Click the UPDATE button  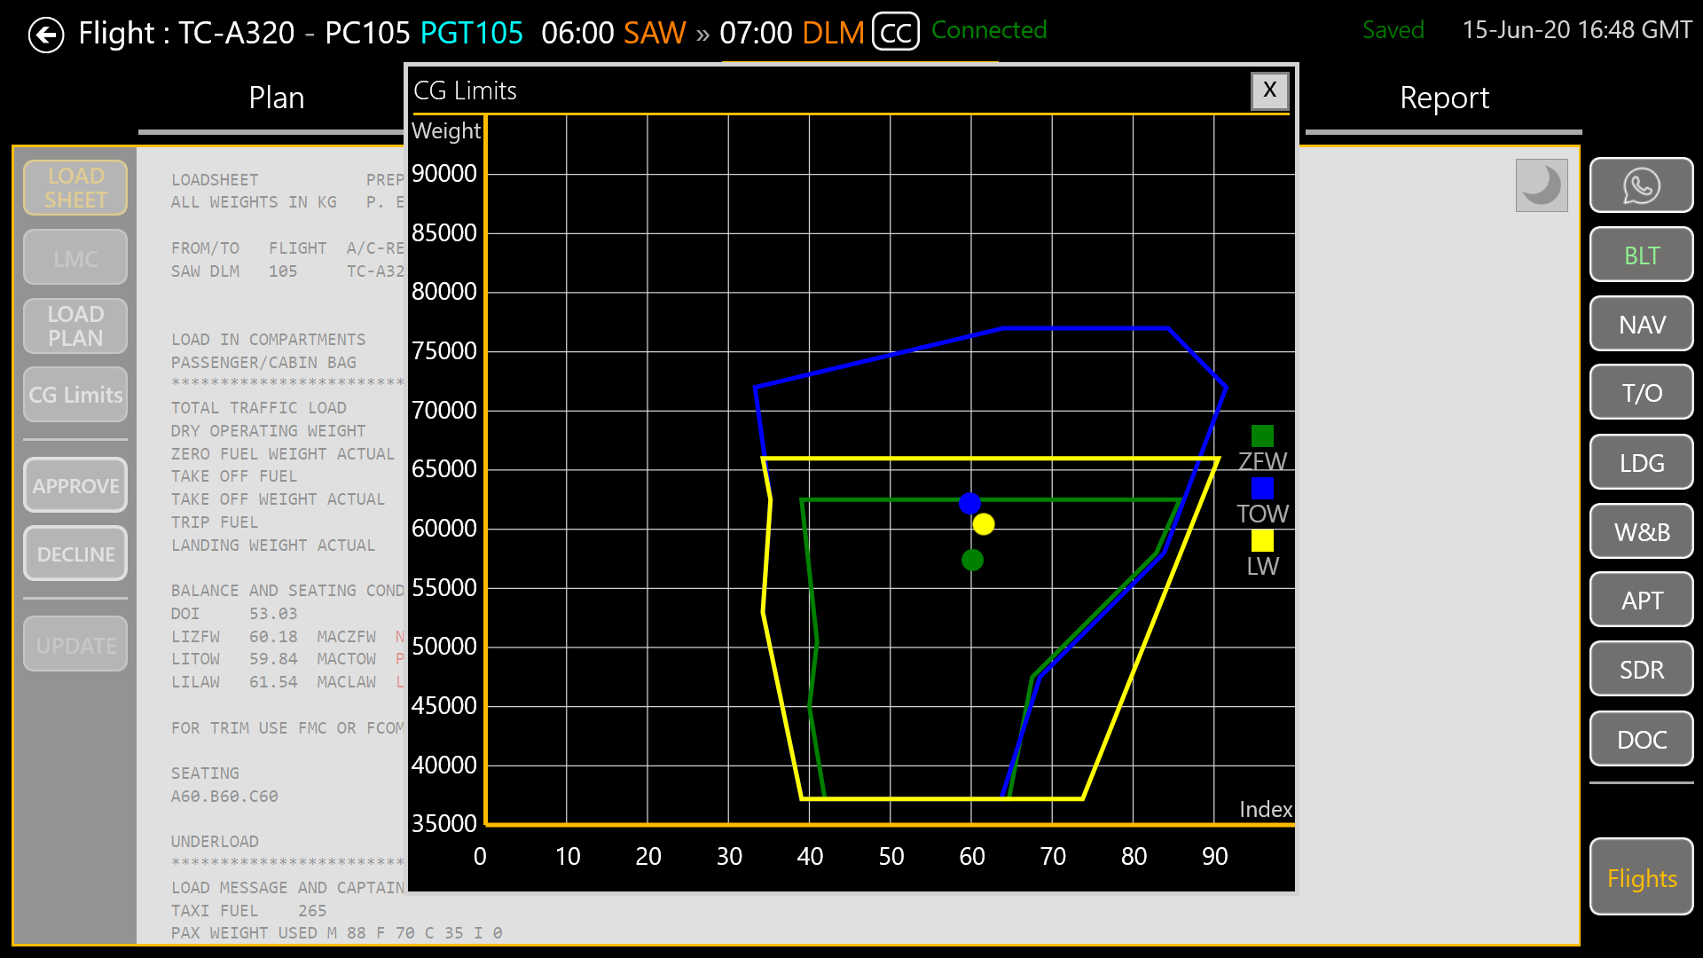75,645
